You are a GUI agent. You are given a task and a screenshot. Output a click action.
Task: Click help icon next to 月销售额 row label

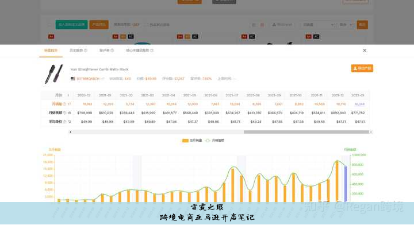[x=64, y=113]
